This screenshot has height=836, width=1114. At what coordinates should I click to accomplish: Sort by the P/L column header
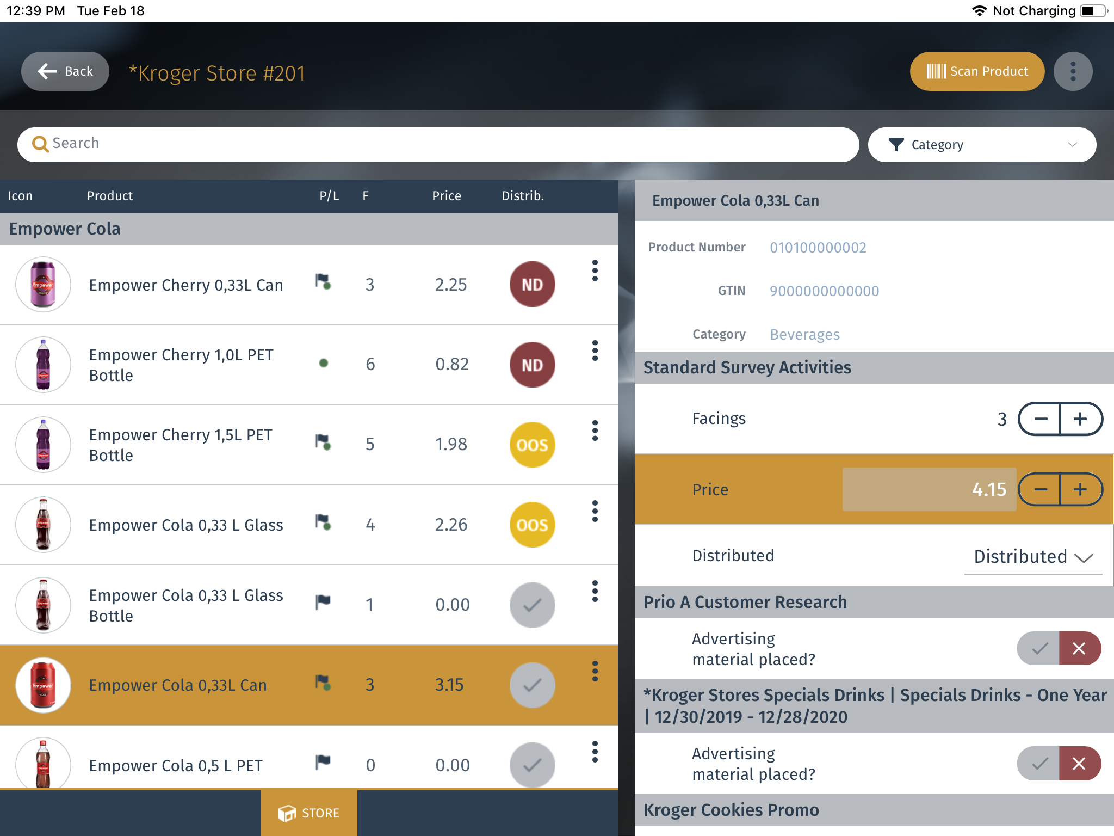tap(329, 196)
